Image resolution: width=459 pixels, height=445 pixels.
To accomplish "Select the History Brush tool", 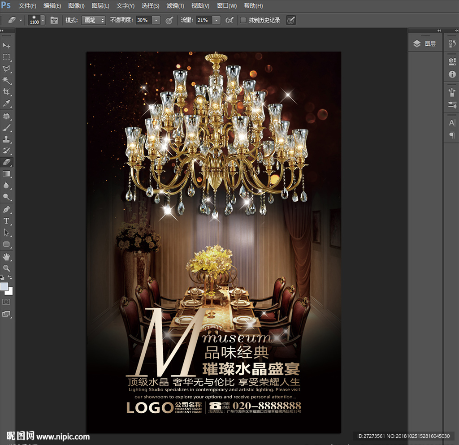I will coord(6,151).
